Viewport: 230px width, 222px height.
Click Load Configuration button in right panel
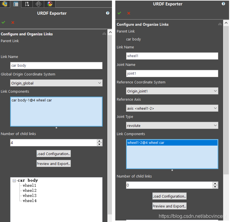tap(169, 196)
